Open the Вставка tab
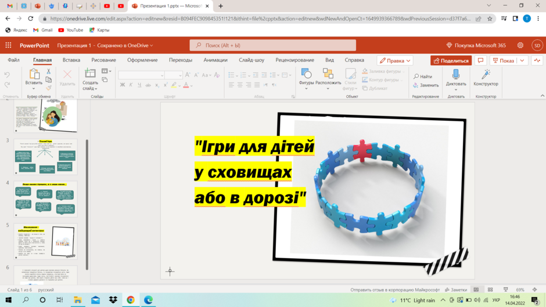 point(71,60)
